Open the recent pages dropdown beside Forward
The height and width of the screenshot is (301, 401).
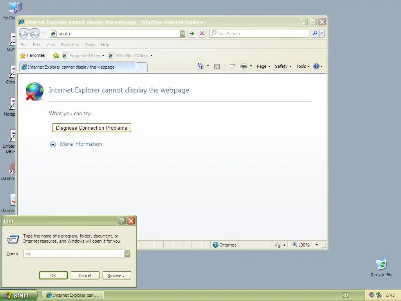43,34
